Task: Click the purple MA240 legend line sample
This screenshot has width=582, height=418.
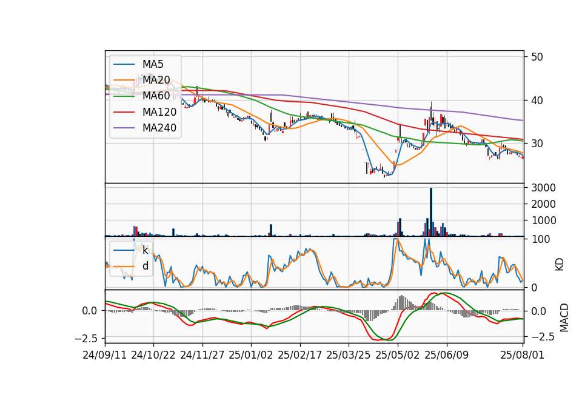Action: [x=124, y=128]
